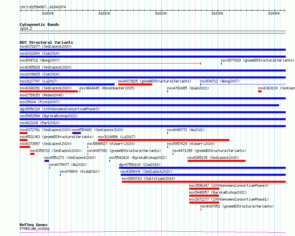Select the blue bar under esv35004 (Pinto2007)
Screen dimensions: 295x236
[149, 105]
